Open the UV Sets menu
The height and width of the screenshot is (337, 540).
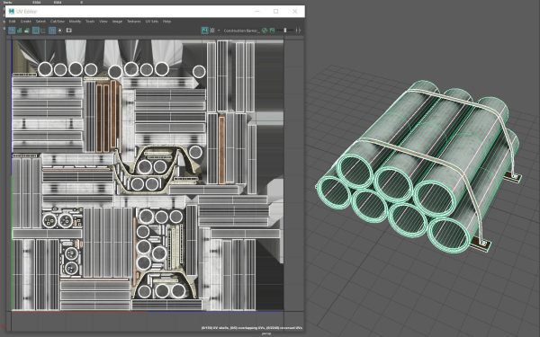(x=152, y=22)
